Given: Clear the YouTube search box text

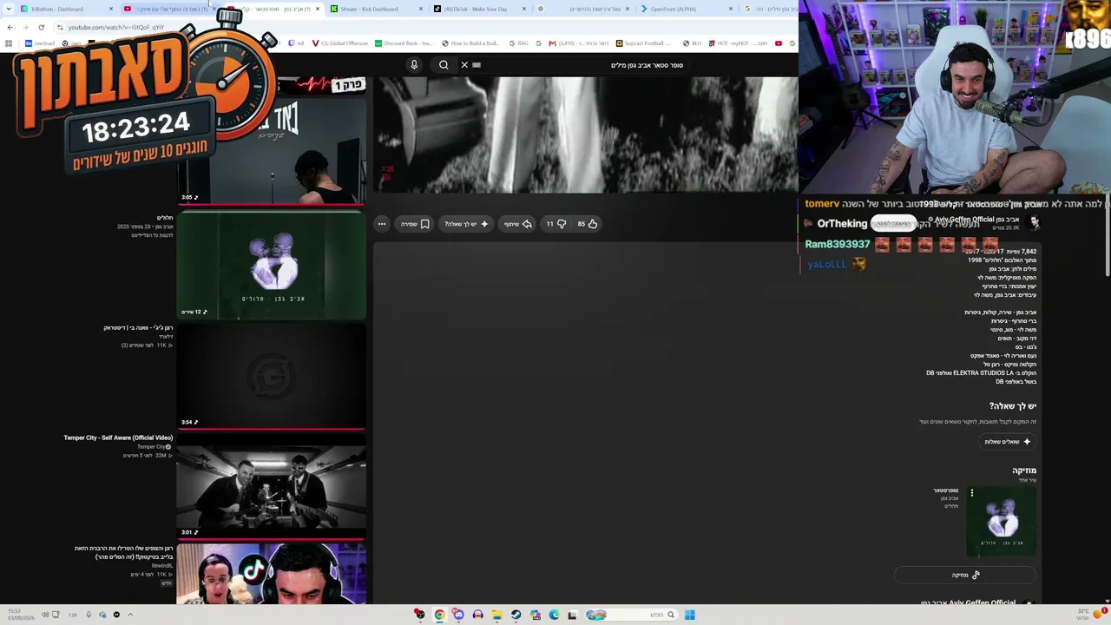Looking at the screenshot, I should click(464, 65).
